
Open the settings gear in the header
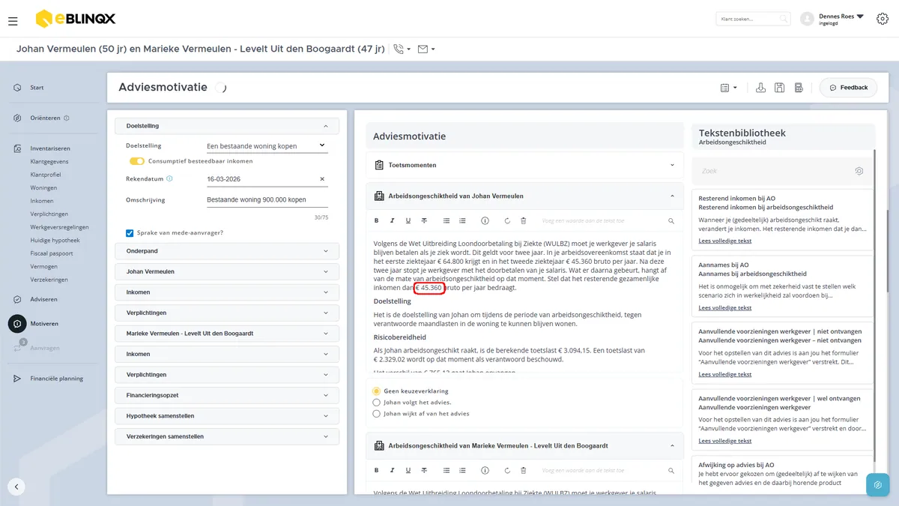click(882, 19)
